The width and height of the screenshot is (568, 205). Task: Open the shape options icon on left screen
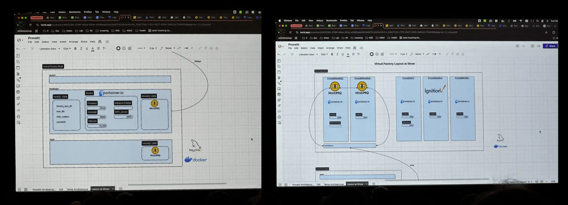124,48
